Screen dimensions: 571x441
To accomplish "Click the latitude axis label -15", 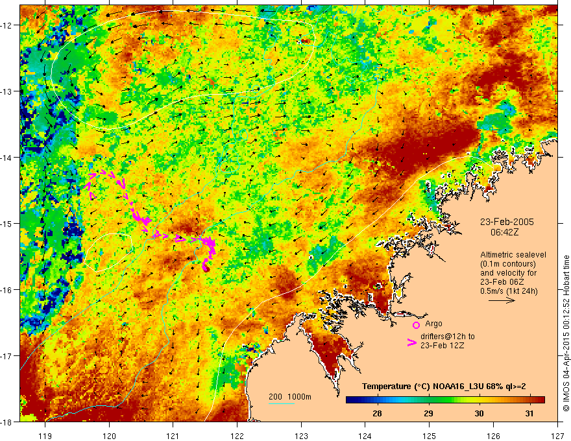I will tap(7, 224).
